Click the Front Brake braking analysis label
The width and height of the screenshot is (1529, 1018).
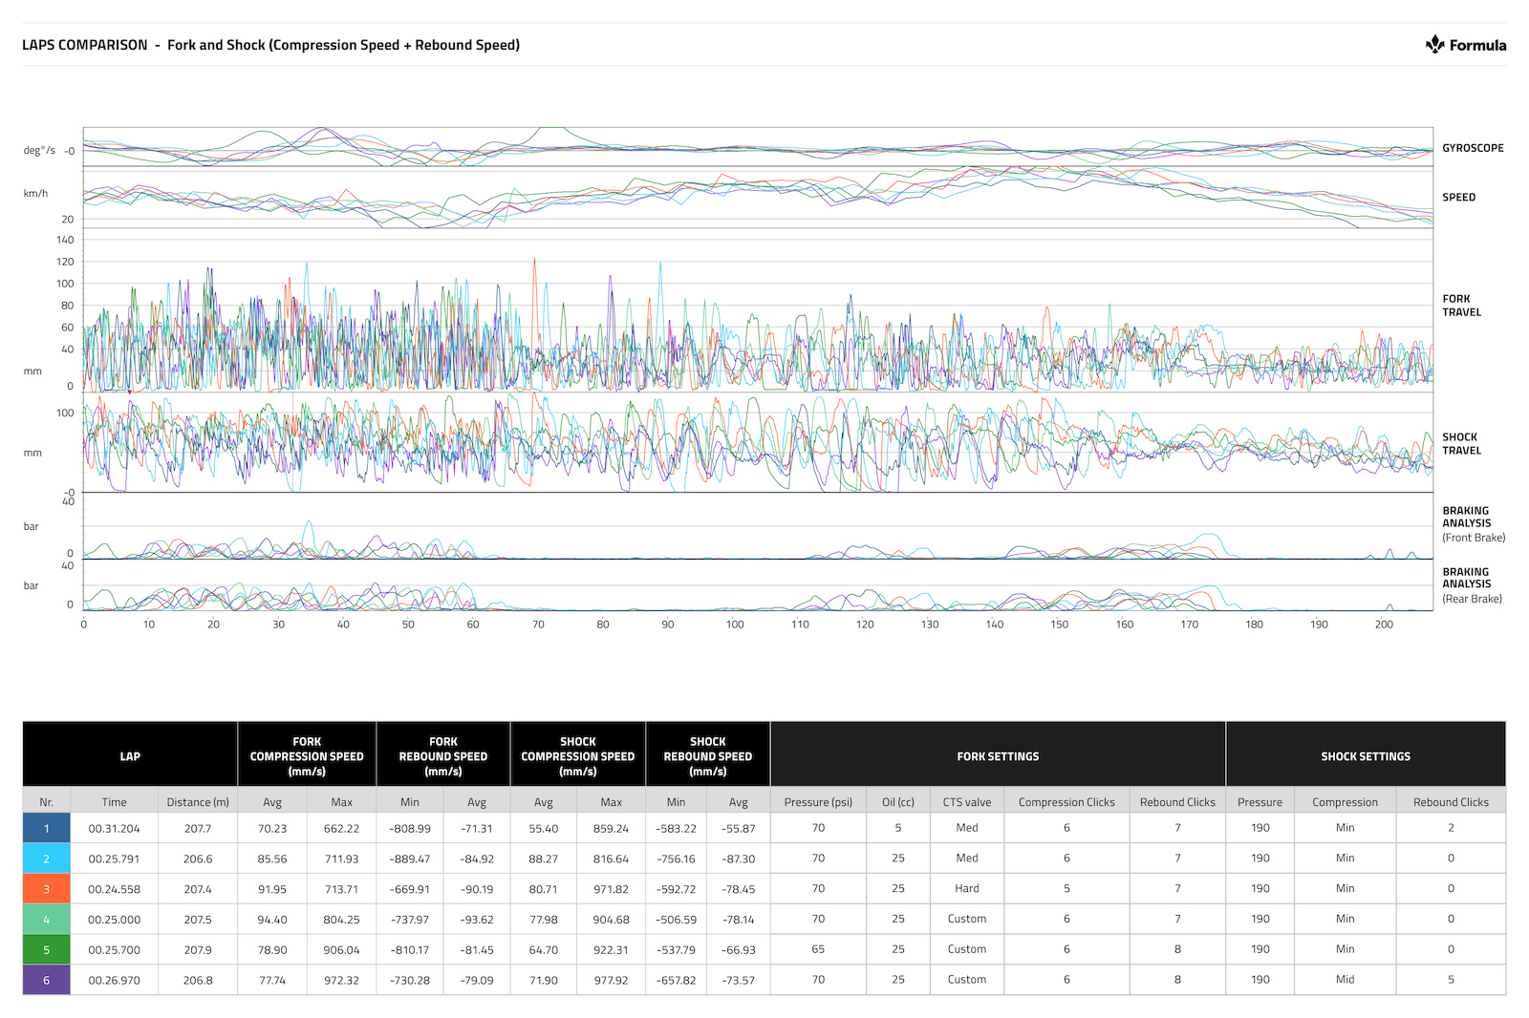[1474, 524]
